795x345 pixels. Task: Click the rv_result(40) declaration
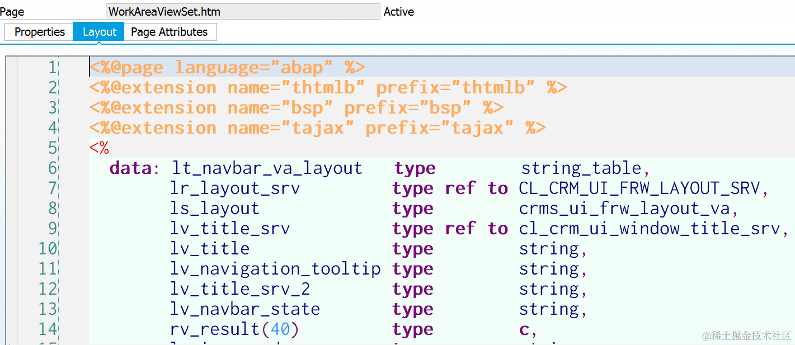(x=235, y=329)
